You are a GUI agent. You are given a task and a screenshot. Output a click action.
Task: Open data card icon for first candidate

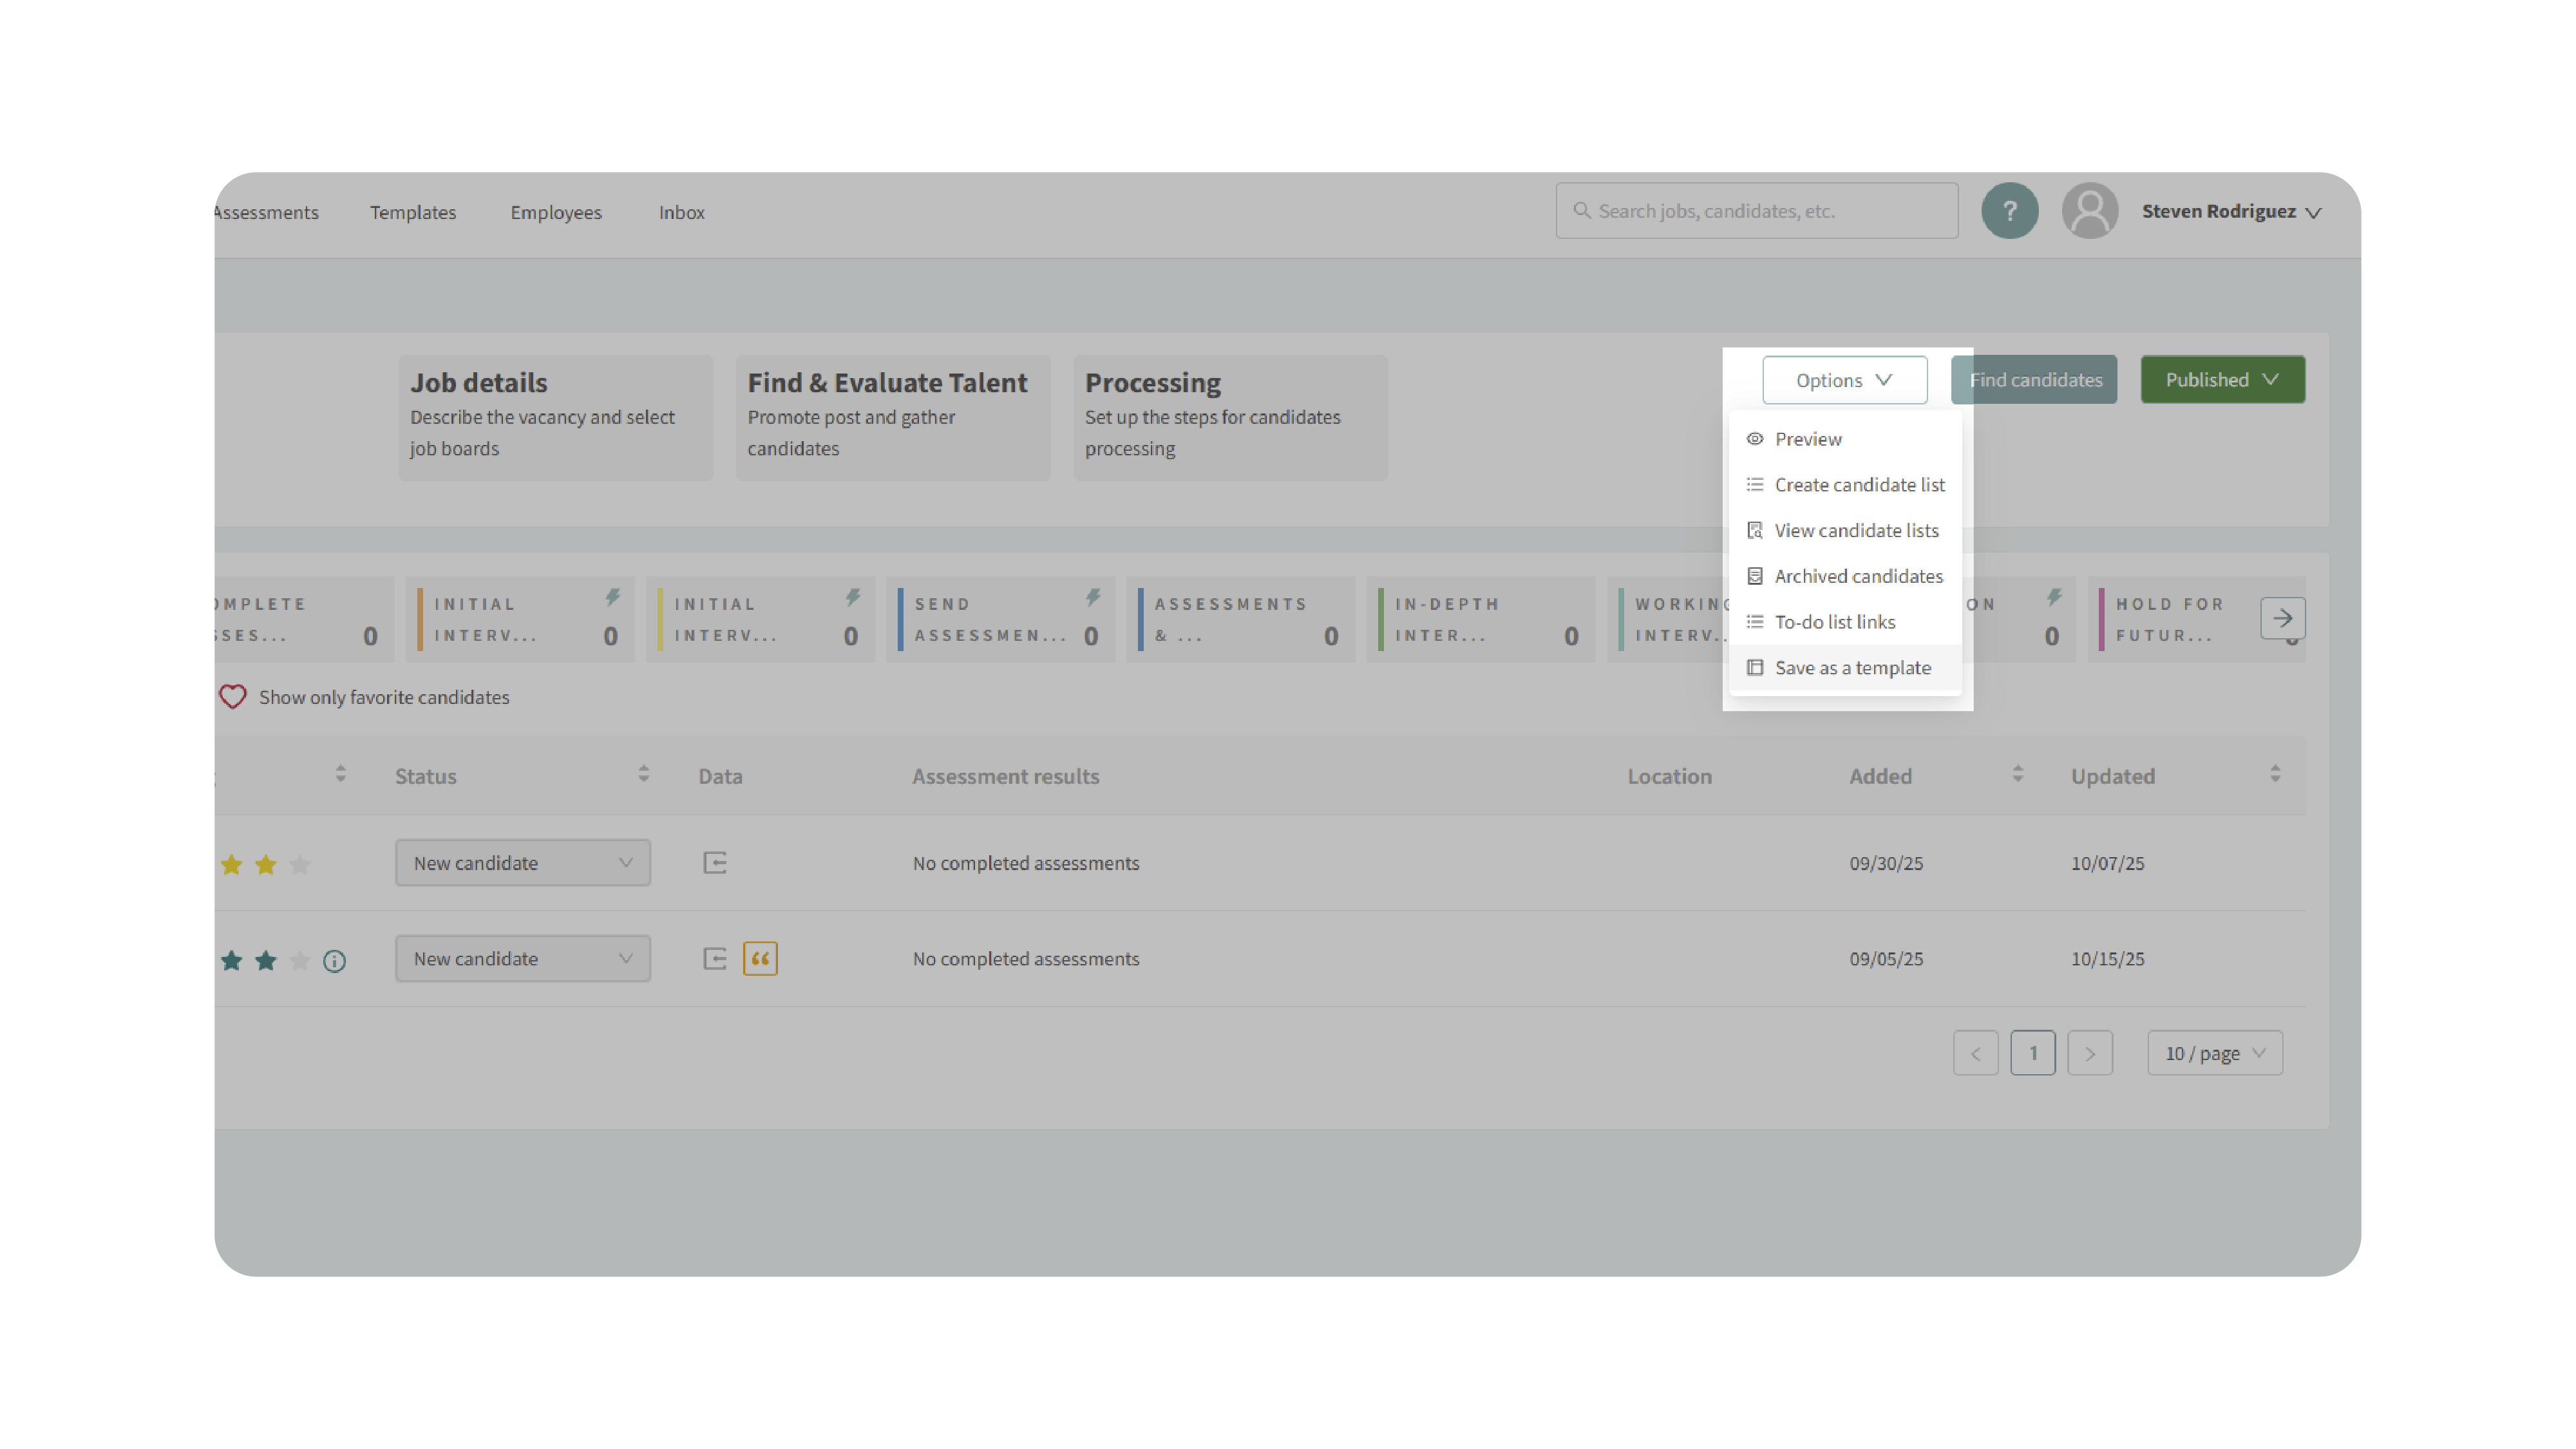pos(714,862)
